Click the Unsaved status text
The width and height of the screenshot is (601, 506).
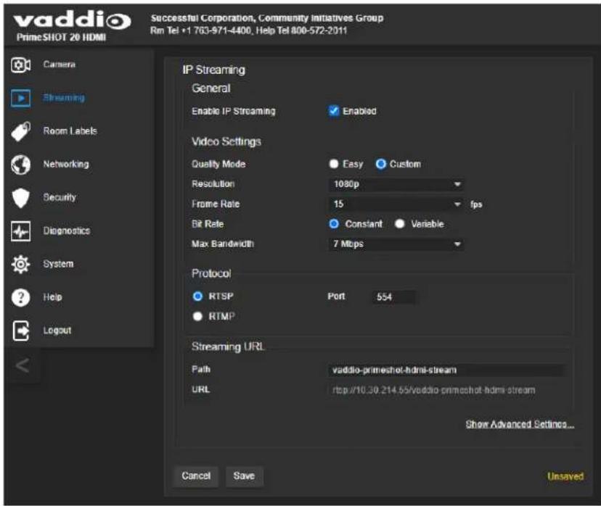(x=565, y=476)
